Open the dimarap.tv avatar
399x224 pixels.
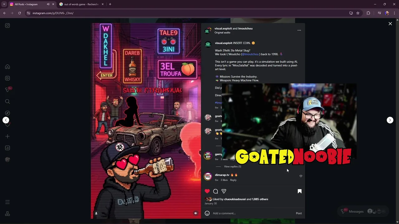208,176
